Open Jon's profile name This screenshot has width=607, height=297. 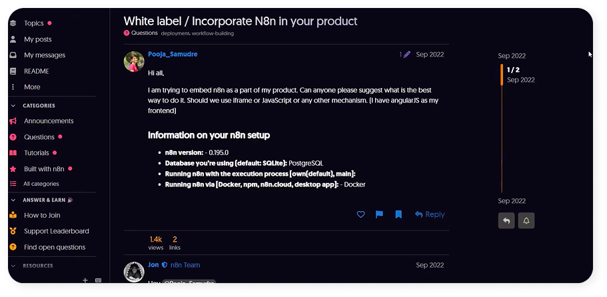[x=154, y=265]
